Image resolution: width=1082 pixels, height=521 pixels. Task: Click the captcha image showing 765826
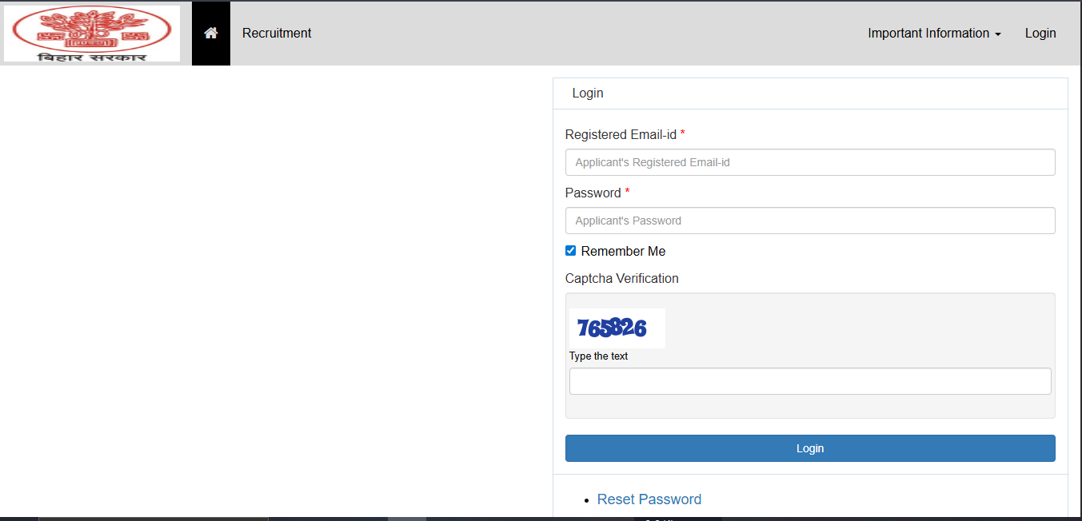(617, 328)
